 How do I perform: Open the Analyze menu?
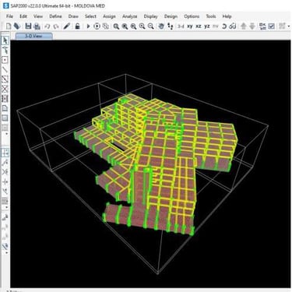click(130, 16)
